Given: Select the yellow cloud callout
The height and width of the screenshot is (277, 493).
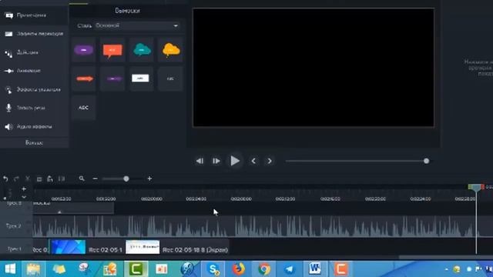Looking at the screenshot, I should (x=170, y=50).
